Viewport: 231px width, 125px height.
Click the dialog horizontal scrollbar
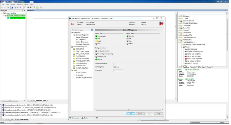[x=129, y=110]
